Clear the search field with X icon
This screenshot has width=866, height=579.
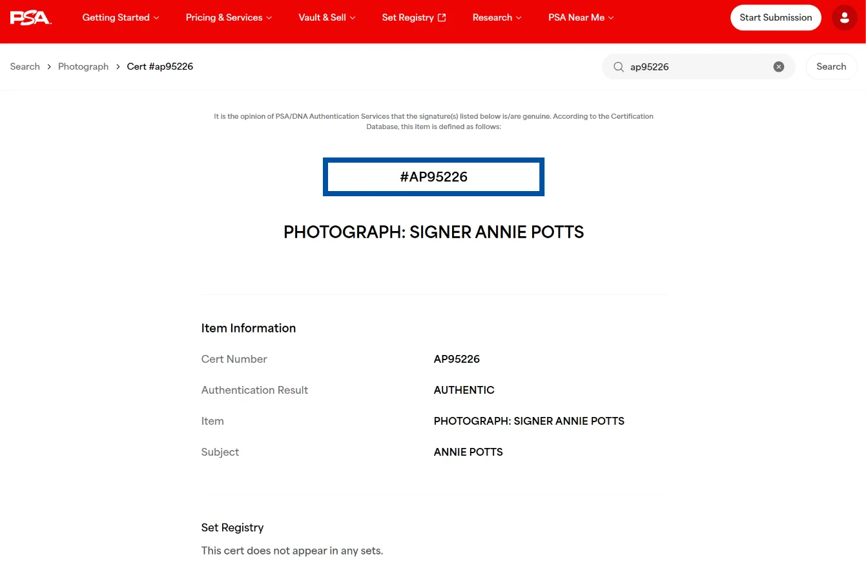779,66
